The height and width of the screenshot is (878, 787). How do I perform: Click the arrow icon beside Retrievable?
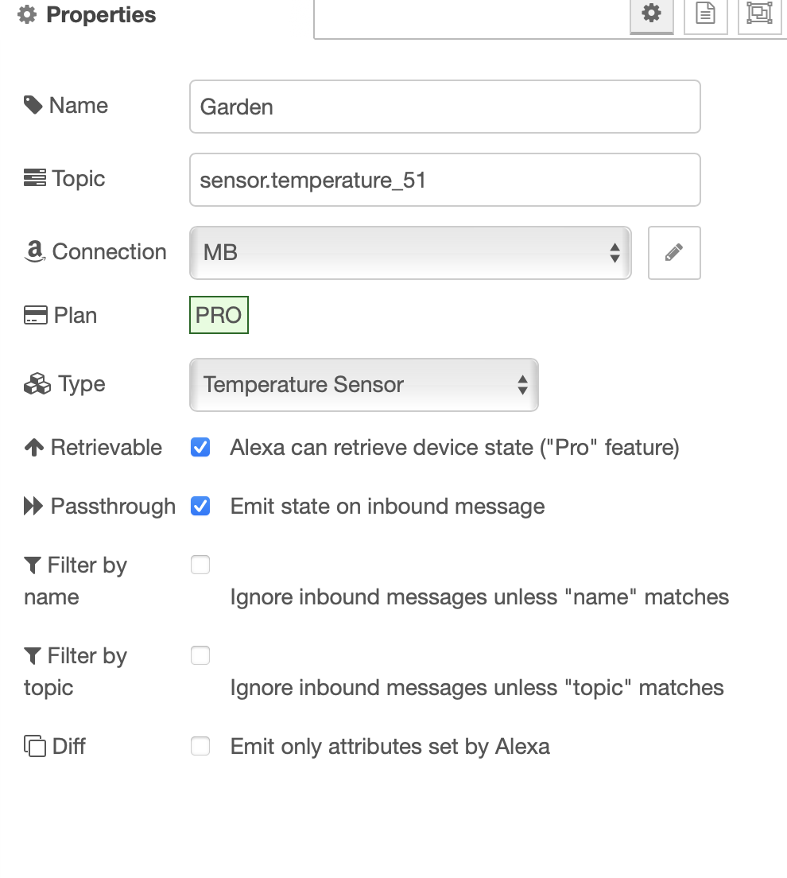(x=32, y=446)
